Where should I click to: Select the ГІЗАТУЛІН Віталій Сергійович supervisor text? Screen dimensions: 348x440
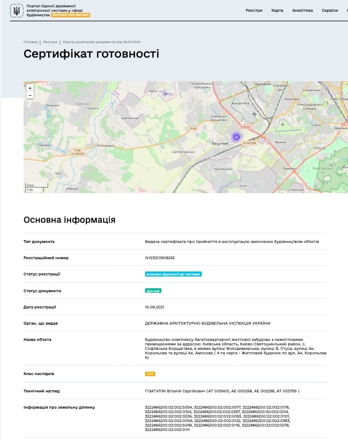pos(222,391)
